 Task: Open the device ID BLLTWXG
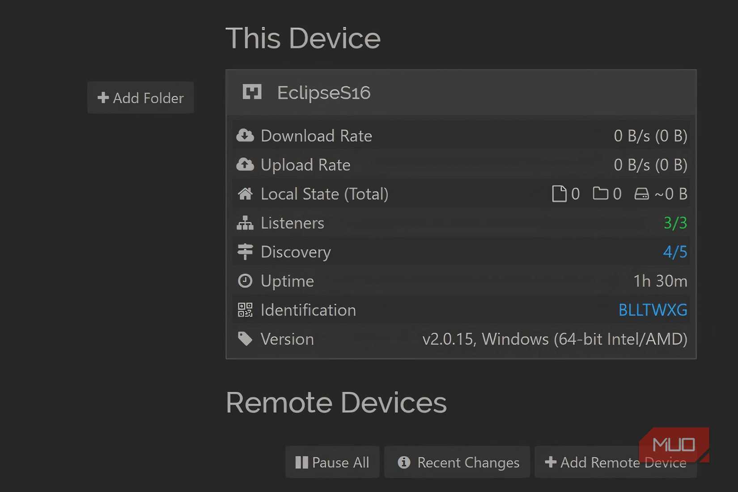point(653,310)
